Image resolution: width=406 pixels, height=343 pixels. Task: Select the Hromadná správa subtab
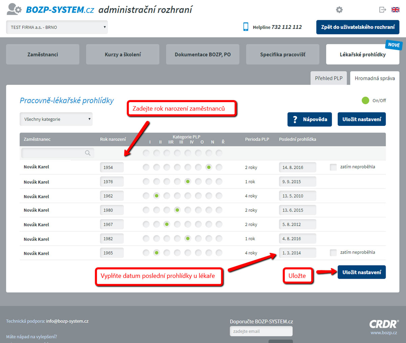coord(375,78)
